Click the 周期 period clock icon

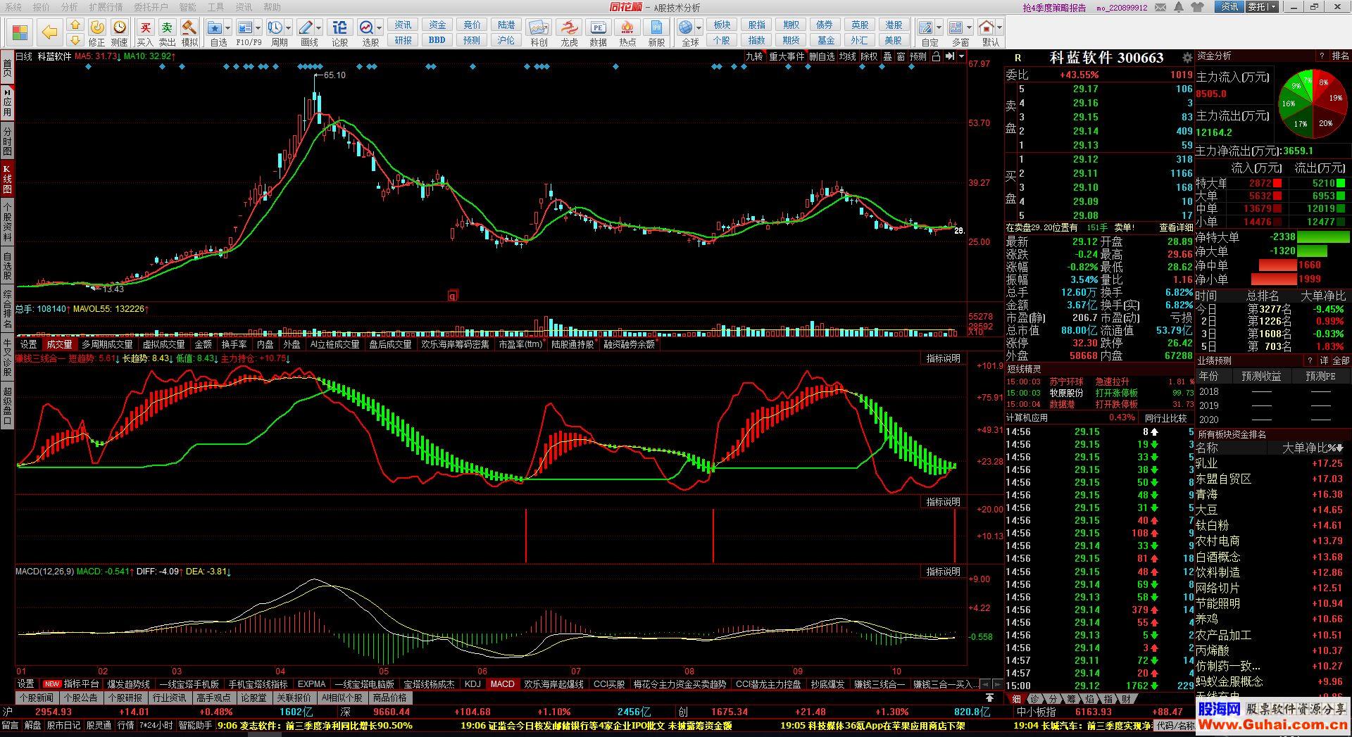point(275,27)
